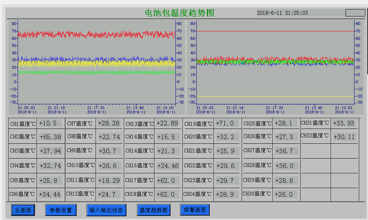368x220 pixels.
Task: Select CH2 value +65.38
Action: (x=50, y=137)
